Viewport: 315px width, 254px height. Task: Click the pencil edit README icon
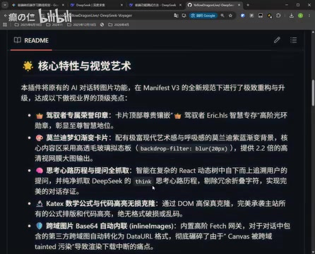point(277,40)
